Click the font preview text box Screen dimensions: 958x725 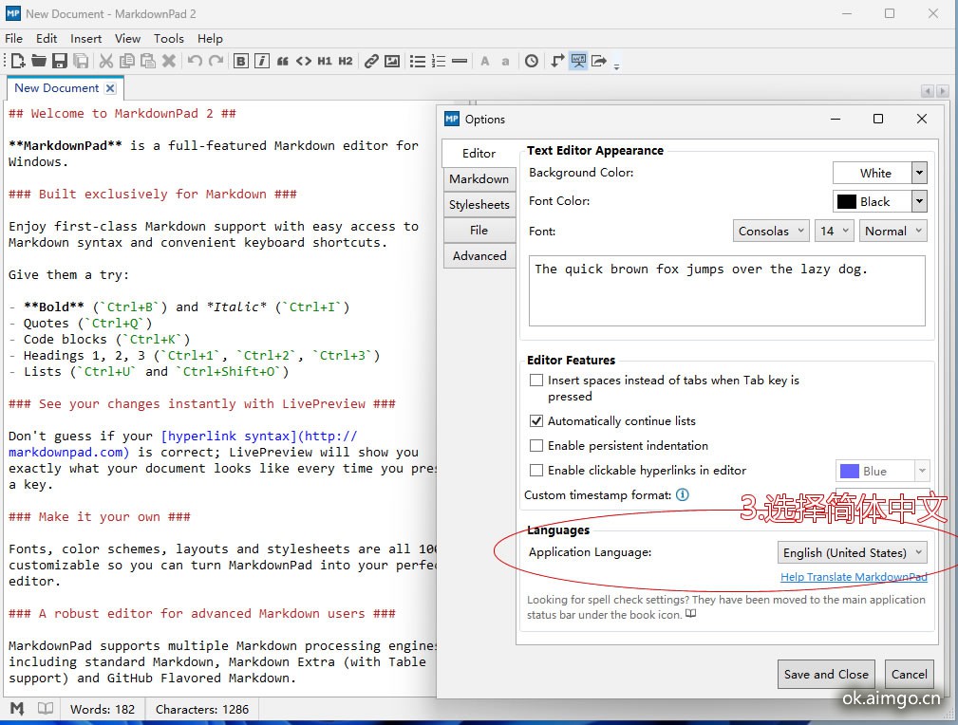(727, 290)
